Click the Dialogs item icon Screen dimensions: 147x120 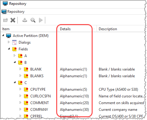click(14, 42)
